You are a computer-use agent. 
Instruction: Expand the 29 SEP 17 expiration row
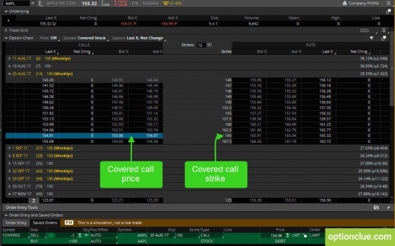tap(9, 179)
